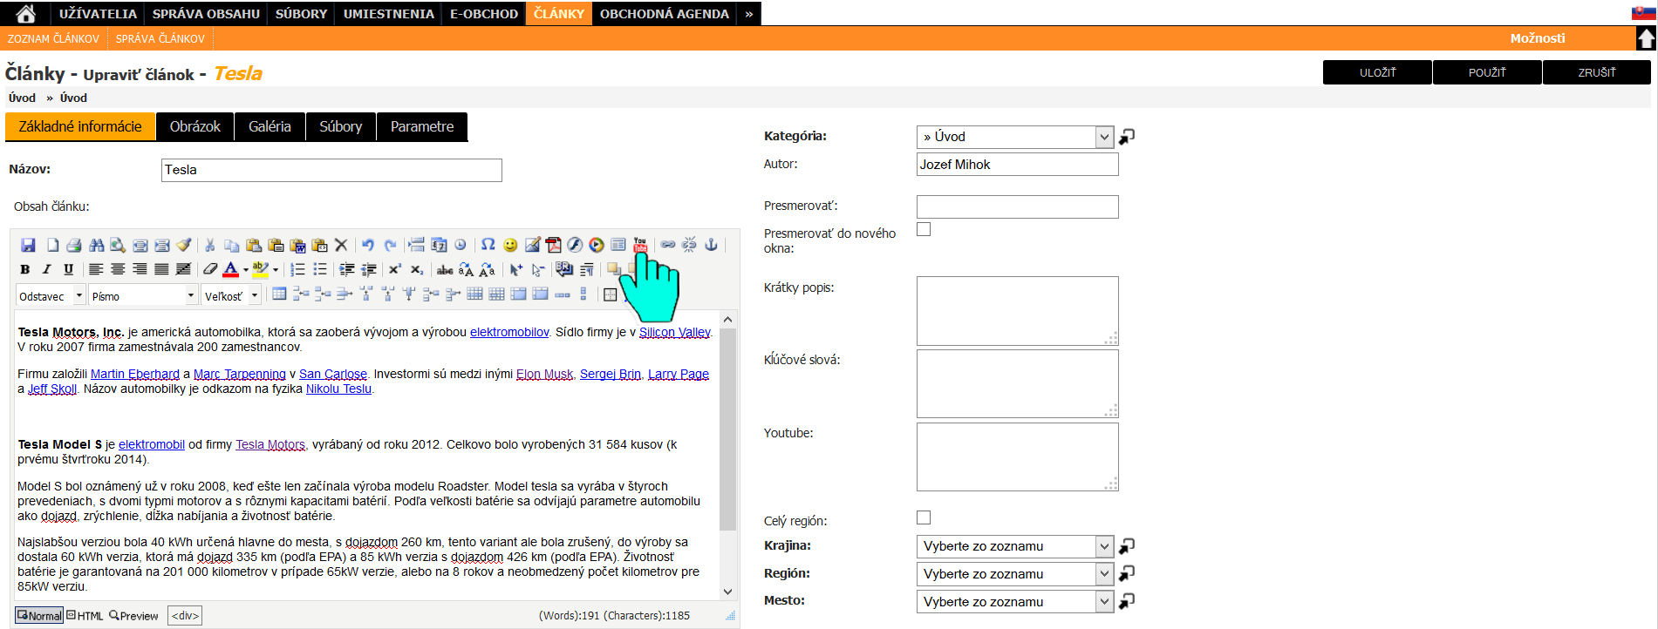The image size is (1658, 629).
Task: Open the font color picker swatch
Action: coord(230,269)
